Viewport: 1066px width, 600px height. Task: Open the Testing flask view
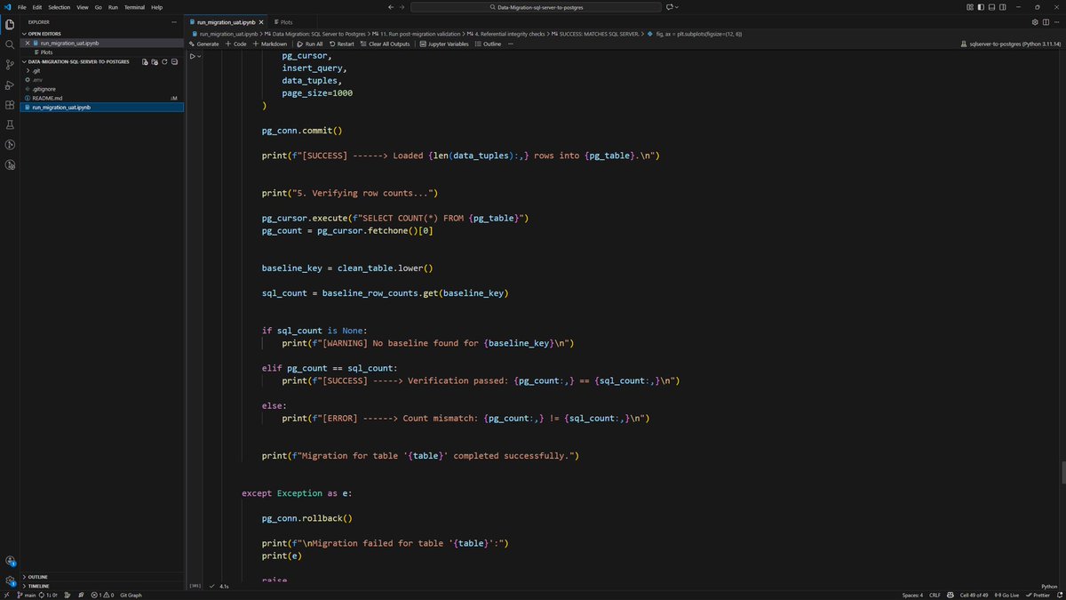pos(10,125)
